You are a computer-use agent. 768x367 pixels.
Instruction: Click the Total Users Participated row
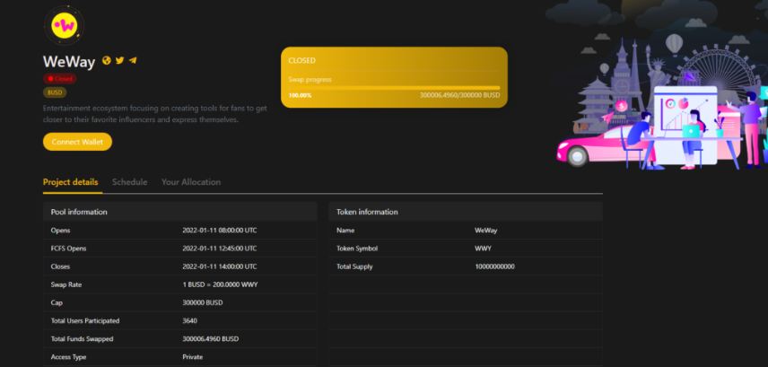pos(179,320)
